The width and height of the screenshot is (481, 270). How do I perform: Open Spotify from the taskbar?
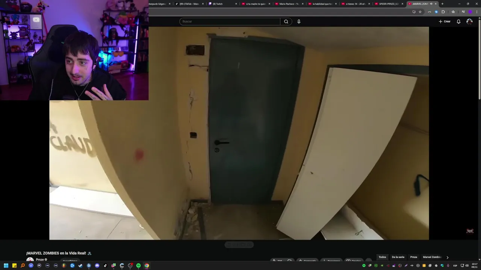coord(138,265)
